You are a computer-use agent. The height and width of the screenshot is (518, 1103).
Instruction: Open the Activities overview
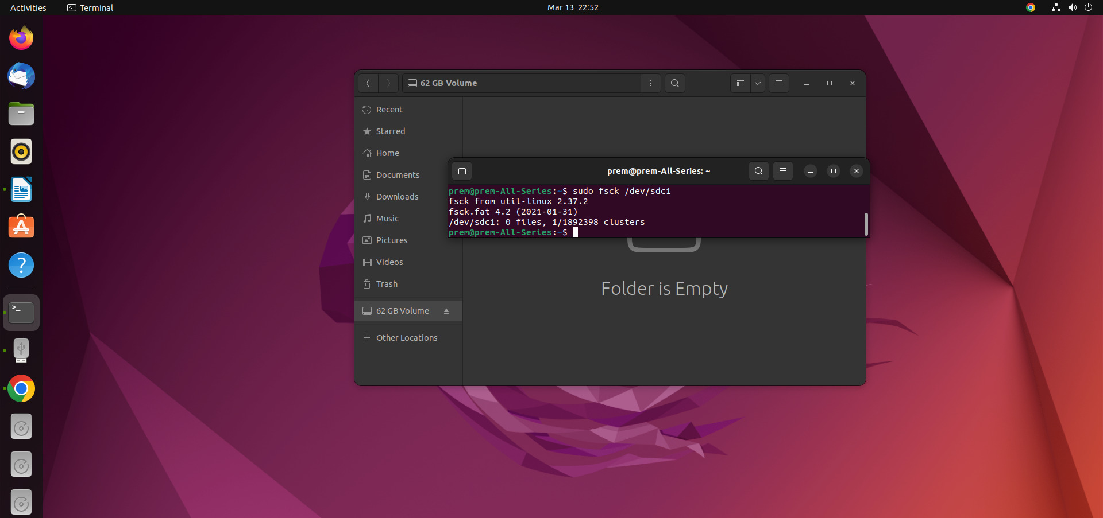pos(28,7)
